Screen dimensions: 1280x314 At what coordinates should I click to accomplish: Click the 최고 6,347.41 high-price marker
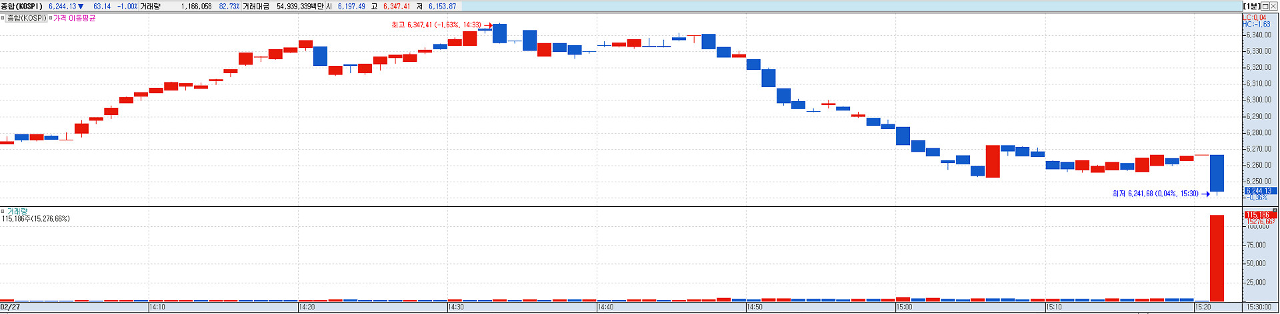436,25
